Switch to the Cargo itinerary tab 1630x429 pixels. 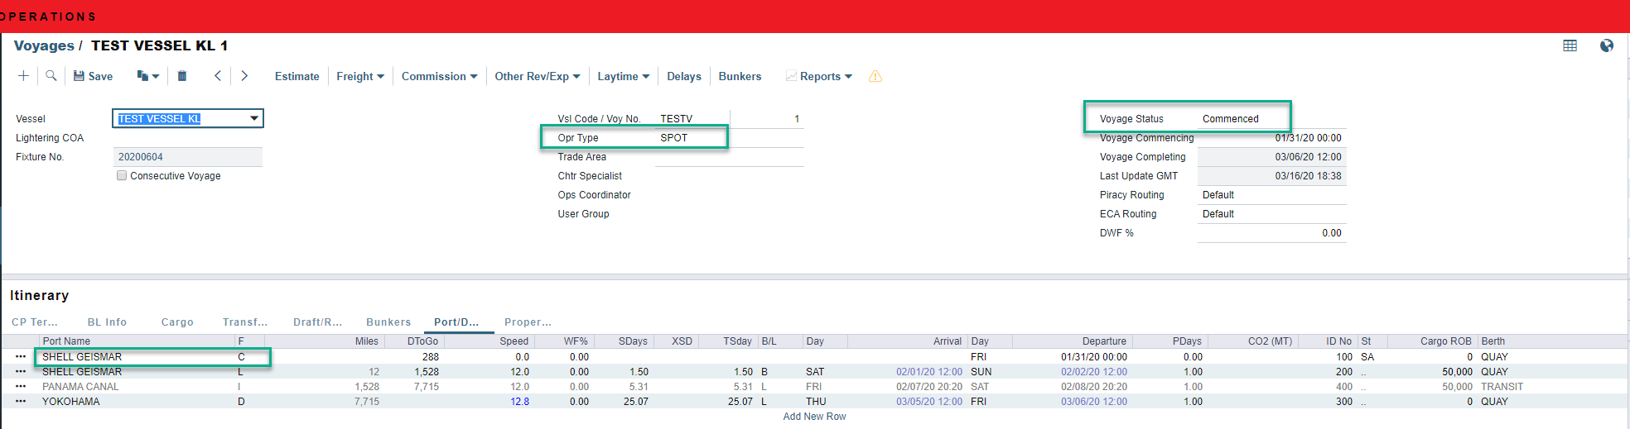coord(177,322)
